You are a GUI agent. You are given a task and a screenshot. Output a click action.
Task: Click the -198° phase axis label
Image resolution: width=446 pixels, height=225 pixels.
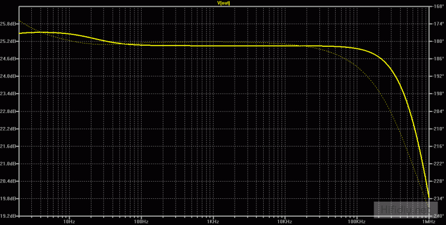point(437,94)
